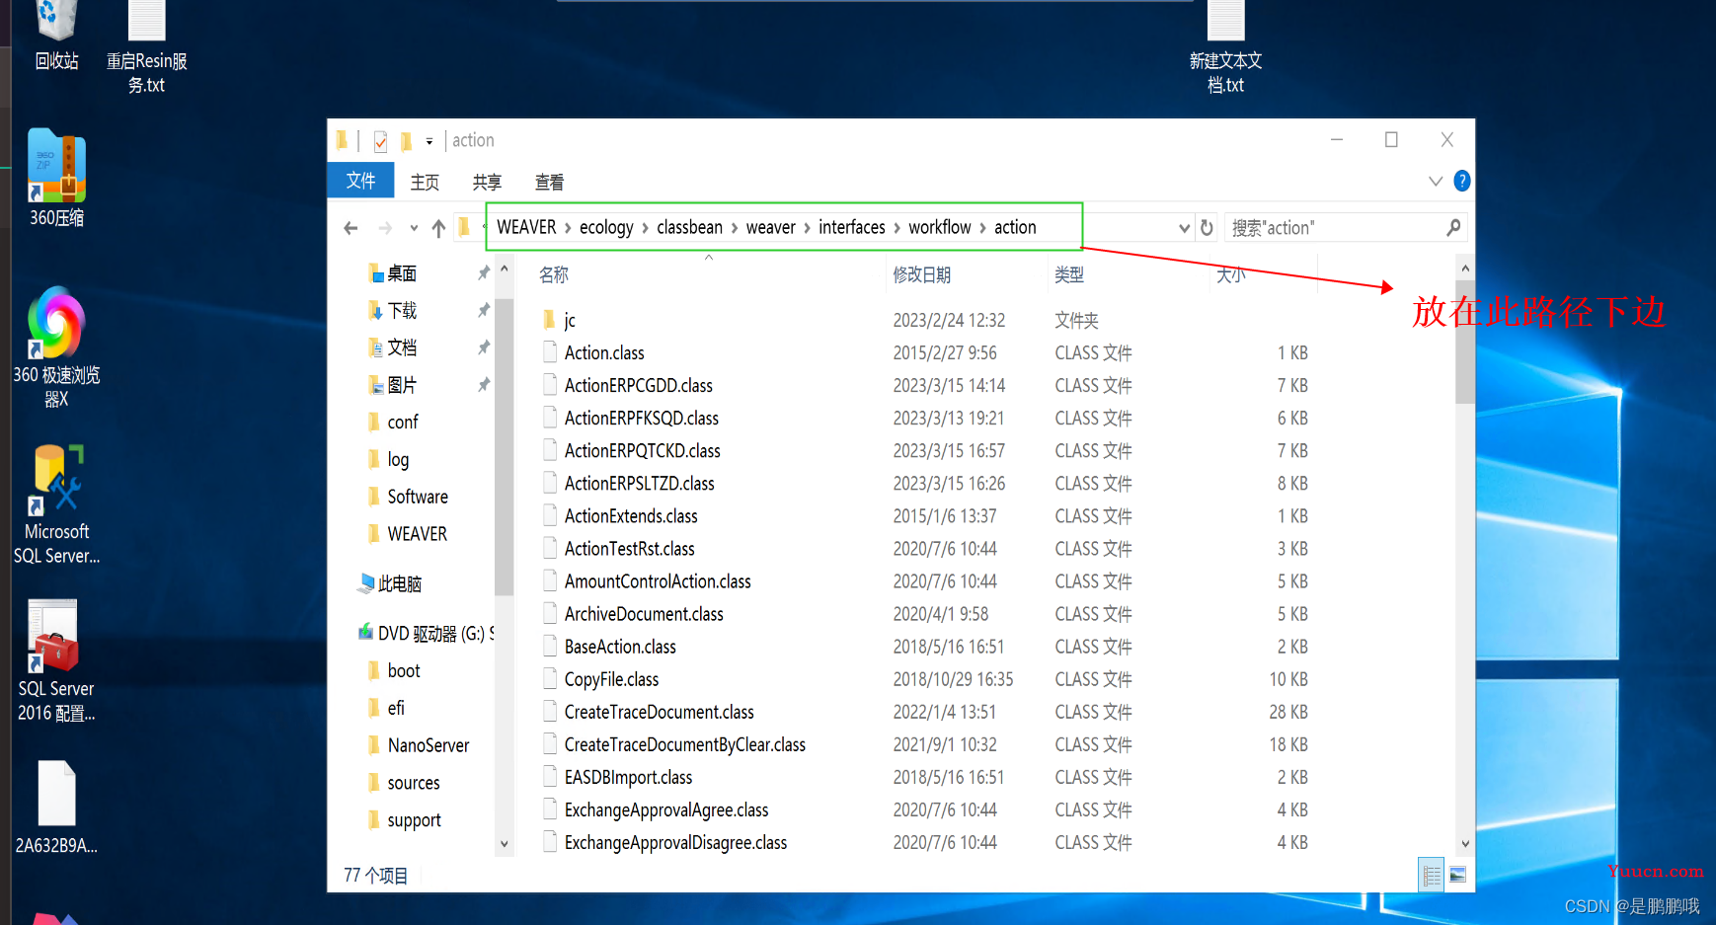
Task: Open the 主页 ribbon tab
Action: (x=425, y=182)
